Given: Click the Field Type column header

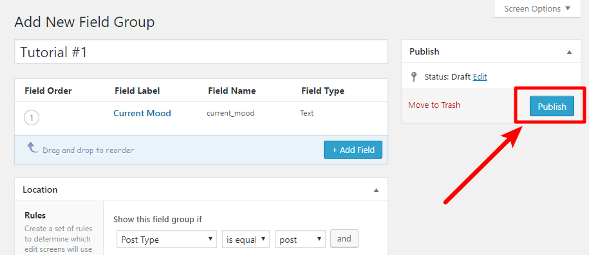Looking at the screenshot, I should coord(323,91).
